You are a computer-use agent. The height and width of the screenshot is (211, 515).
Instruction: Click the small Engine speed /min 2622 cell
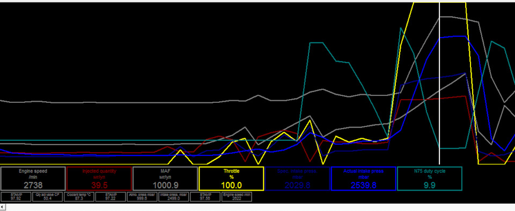point(237,197)
